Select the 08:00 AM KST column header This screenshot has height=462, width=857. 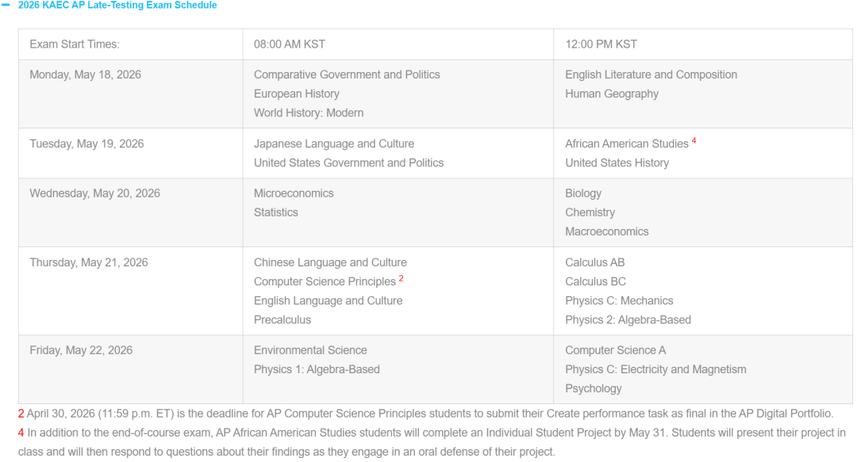pyautogui.click(x=290, y=44)
